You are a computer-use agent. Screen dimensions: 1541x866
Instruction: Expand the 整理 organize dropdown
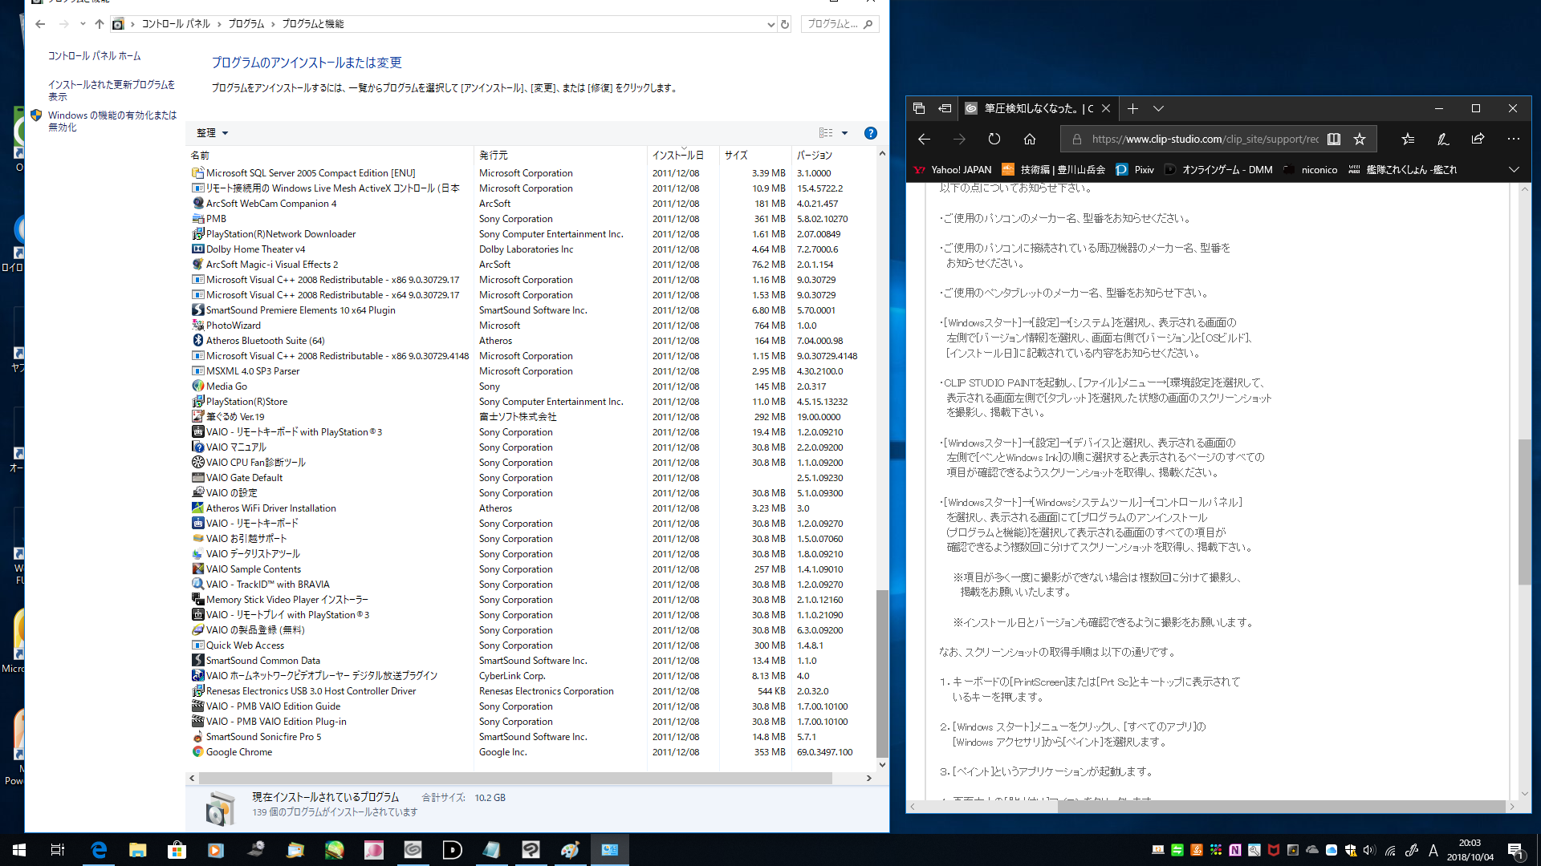click(x=213, y=133)
